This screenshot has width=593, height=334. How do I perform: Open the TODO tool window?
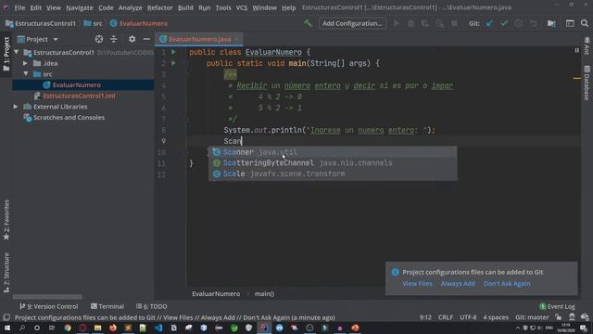tap(151, 306)
